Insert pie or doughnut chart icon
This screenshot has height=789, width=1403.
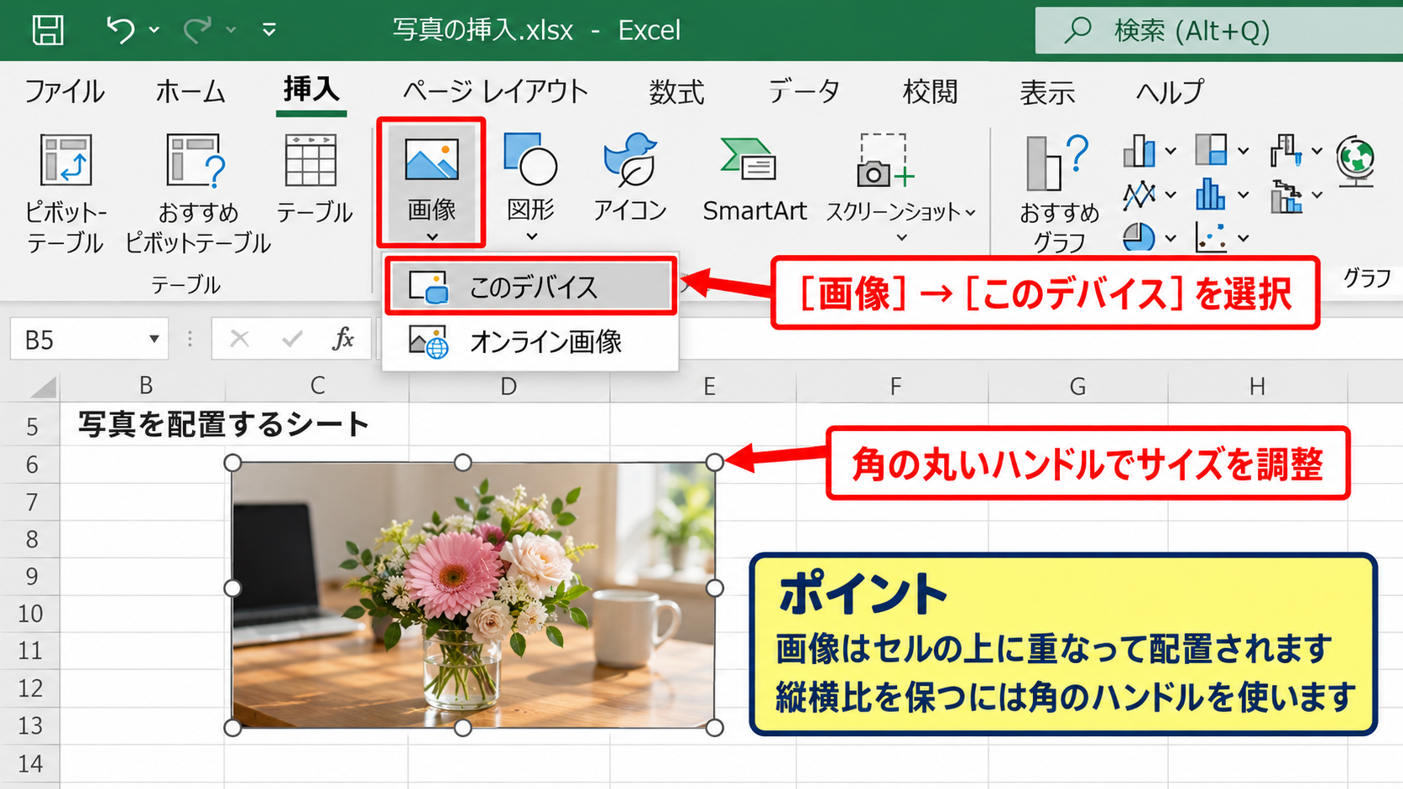click(x=1139, y=237)
